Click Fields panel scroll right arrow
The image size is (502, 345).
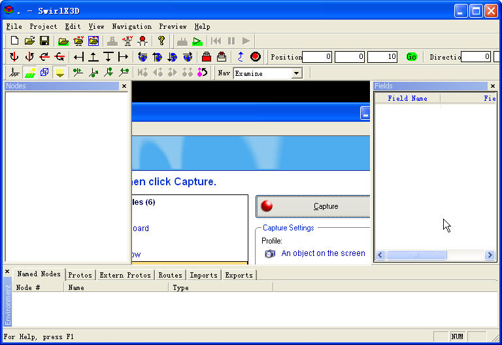coord(490,255)
